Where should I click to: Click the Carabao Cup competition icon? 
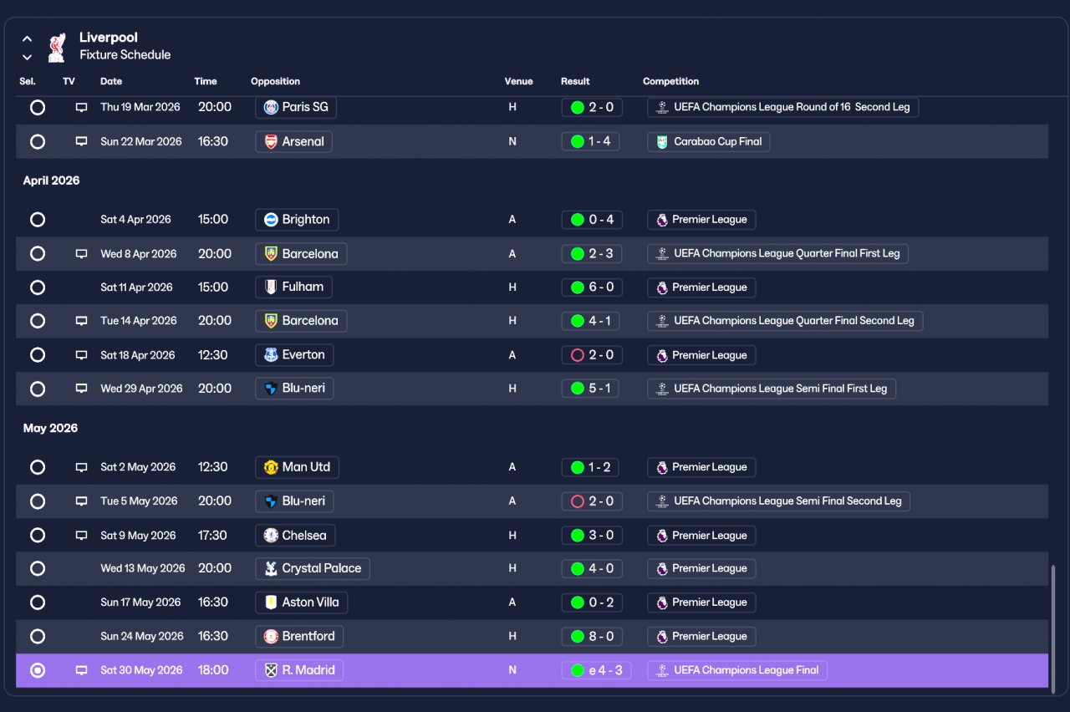click(x=662, y=141)
